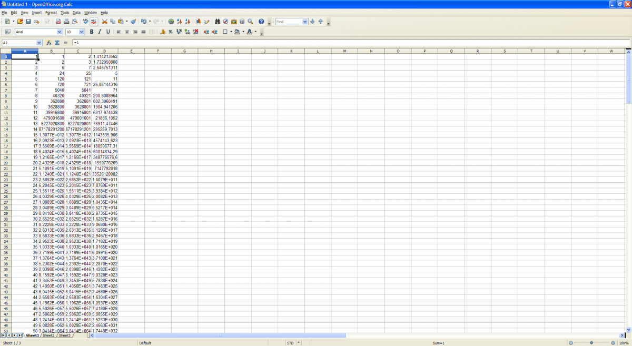
Task: Switch to the Sheet2 tab
Action: pyautogui.click(x=48, y=335)
